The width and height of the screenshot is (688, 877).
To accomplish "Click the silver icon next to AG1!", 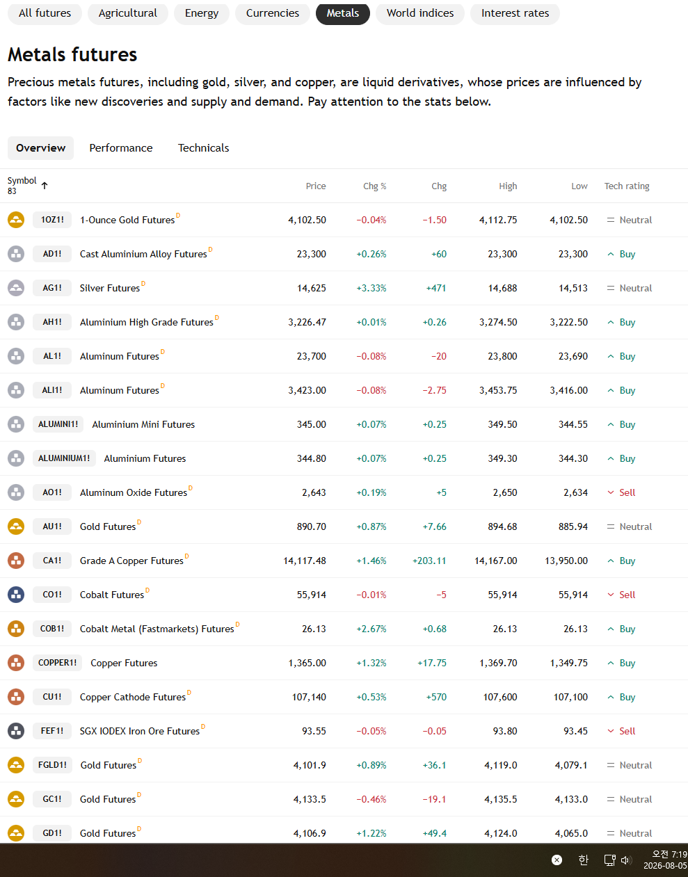I will (16, 288).
